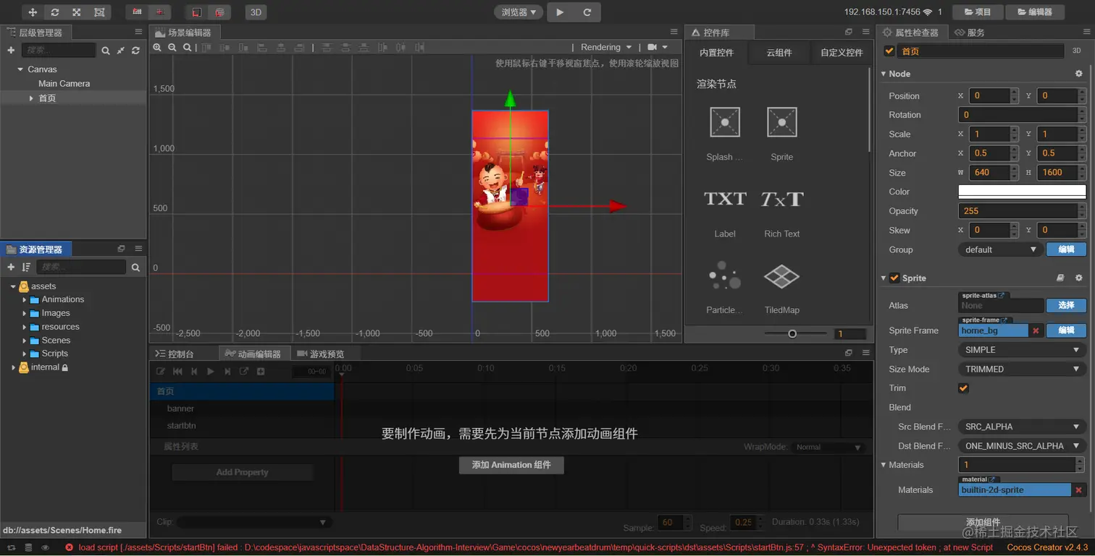This screenshot has height=556, width=1095.
Task: Open the 编辑器 folder button
Action: tap(1034, 12)
